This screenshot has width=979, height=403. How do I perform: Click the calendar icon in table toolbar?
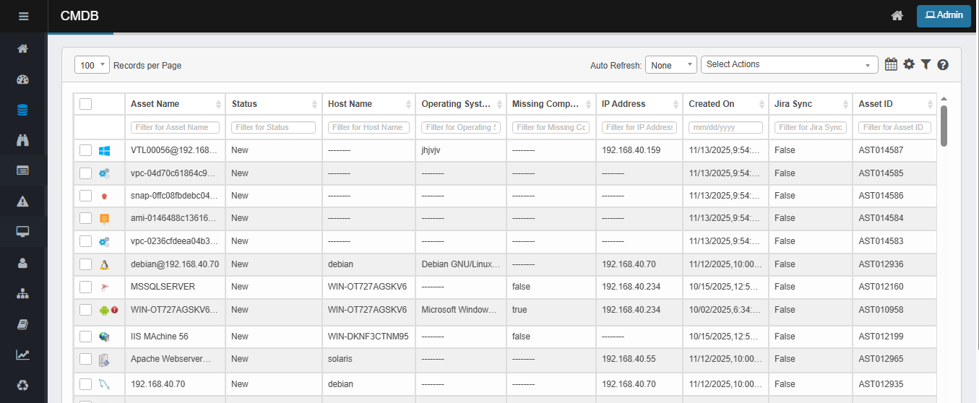891,64
